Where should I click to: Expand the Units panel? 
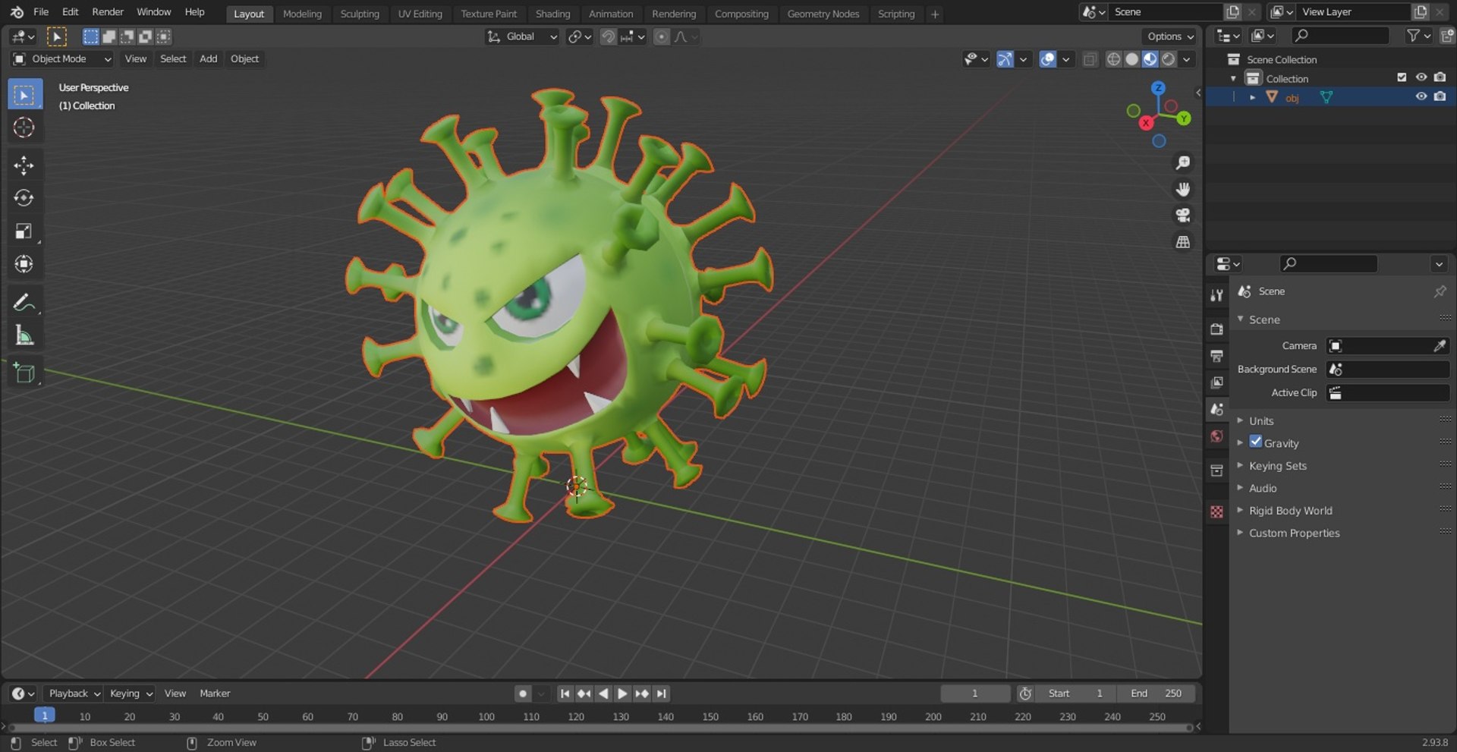[1260, 420]
